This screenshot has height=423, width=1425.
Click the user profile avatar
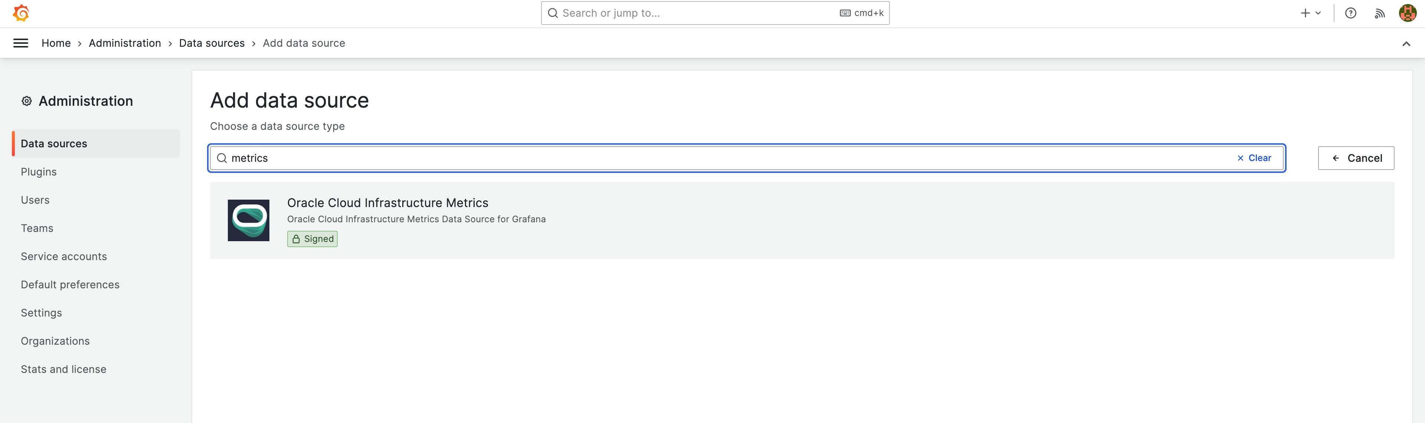coord(1407,13)
